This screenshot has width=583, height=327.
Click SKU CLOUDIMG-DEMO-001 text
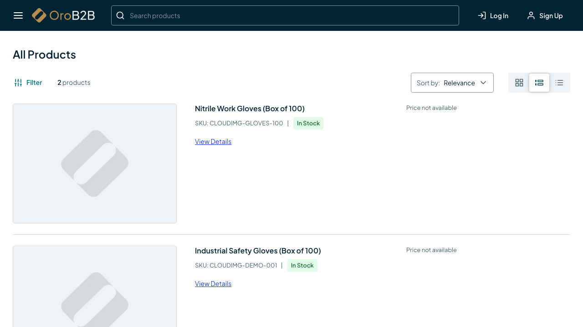click(236, 265)
